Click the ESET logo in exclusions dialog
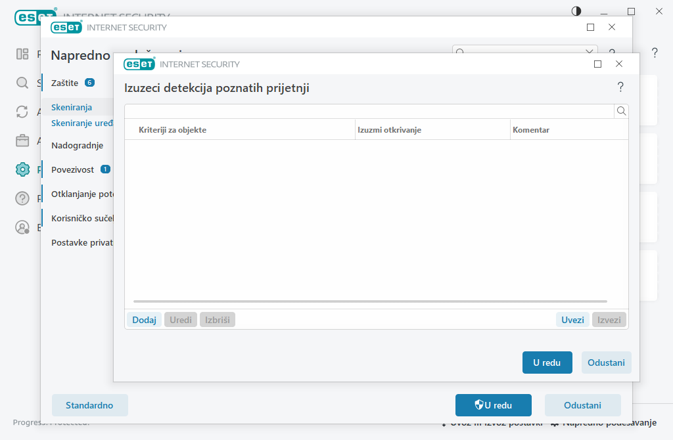Viewport: 673px width, 440px height. (x=139, y=64)
